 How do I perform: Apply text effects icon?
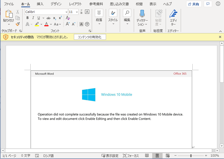coord(27,24)
